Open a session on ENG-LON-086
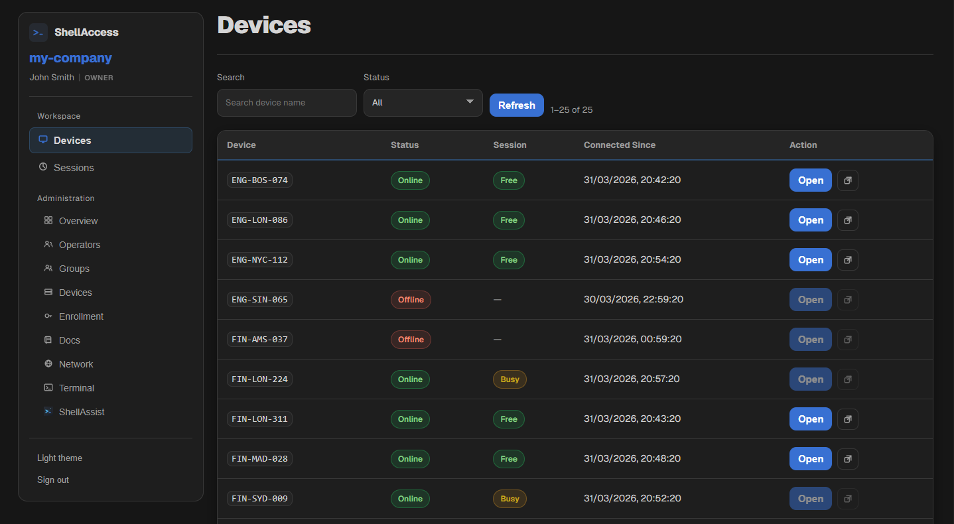The width and height of the screenshot is (954, 524). [810, 220]
